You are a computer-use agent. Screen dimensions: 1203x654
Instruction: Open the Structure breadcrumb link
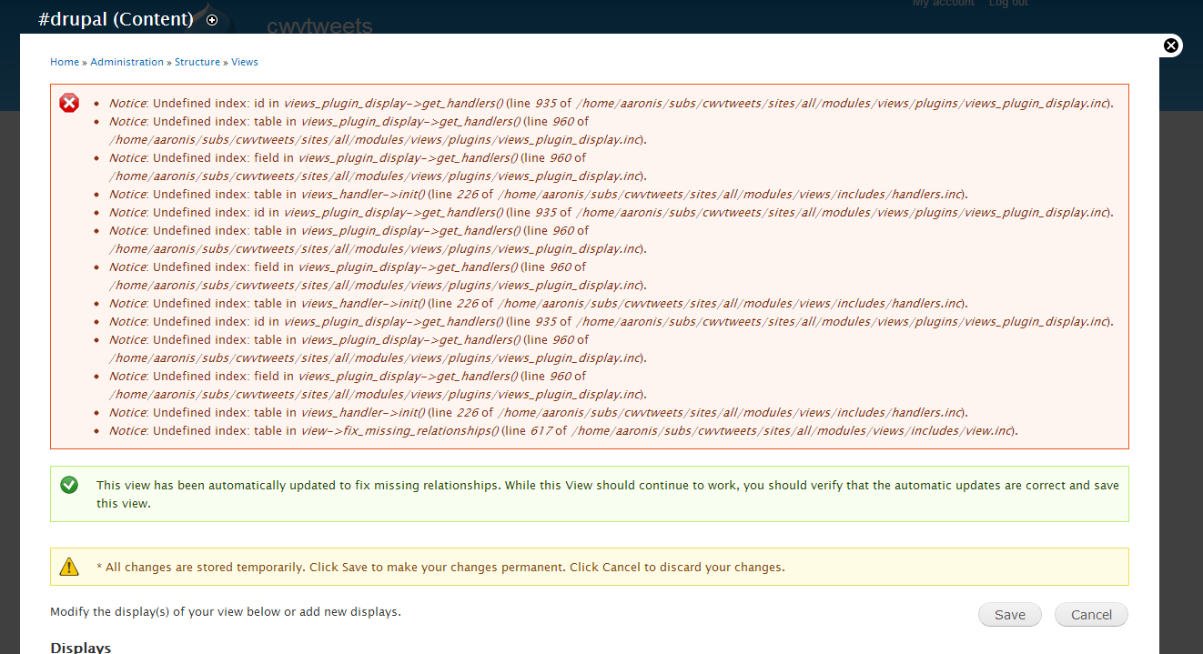coord(197,62)
